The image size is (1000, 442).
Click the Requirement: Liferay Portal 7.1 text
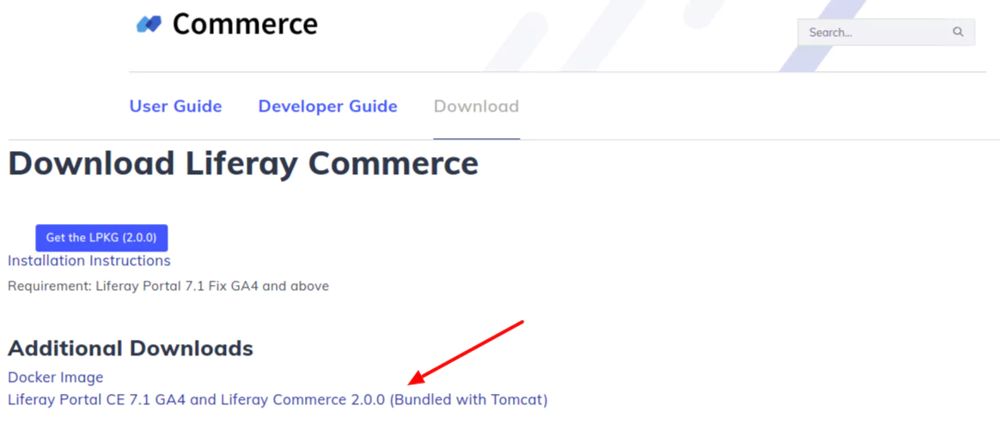(168, 286)
